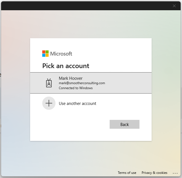Click the mark@smootherconsulting.com email text
The width and height of the screenshot is (182, 178).
[x=82, y=83]
